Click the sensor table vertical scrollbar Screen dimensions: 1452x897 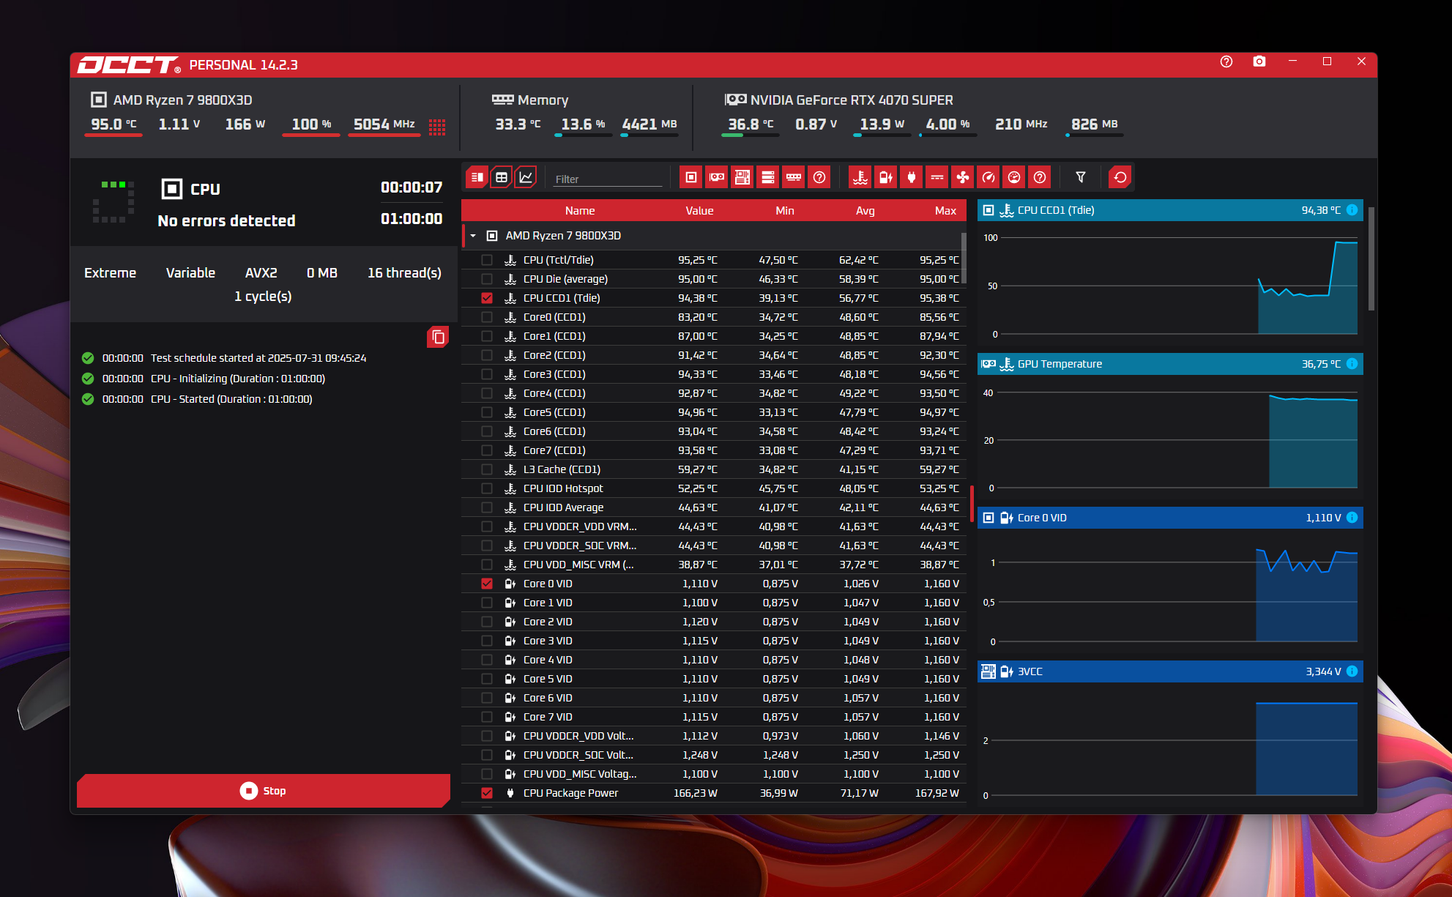(x=964, y=258)
